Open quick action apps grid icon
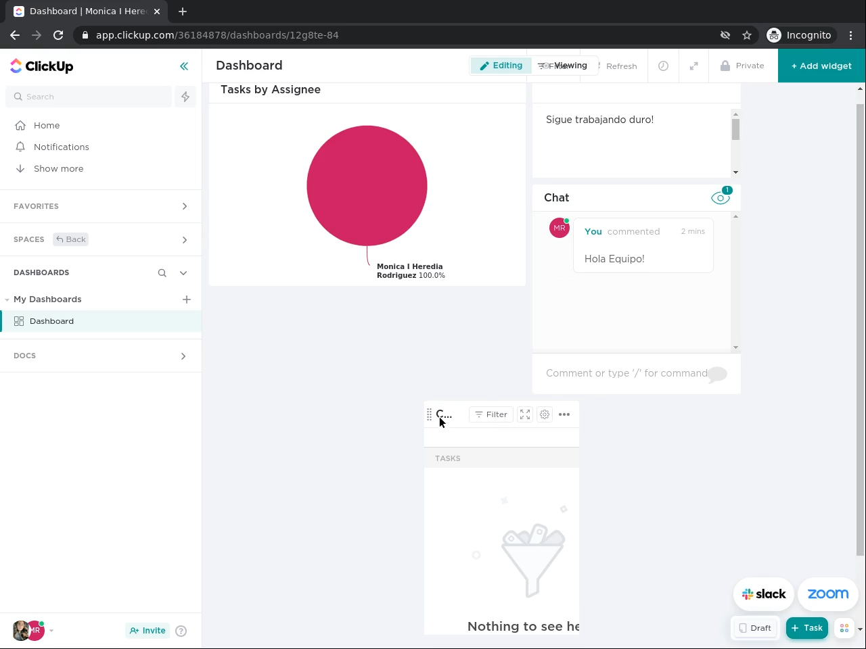Screen dimensions: 866x649 tap(844, 628)
